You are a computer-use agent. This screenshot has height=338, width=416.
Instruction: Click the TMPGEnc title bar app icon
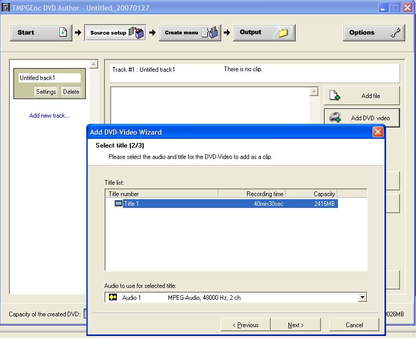click(x=6, y=7)
